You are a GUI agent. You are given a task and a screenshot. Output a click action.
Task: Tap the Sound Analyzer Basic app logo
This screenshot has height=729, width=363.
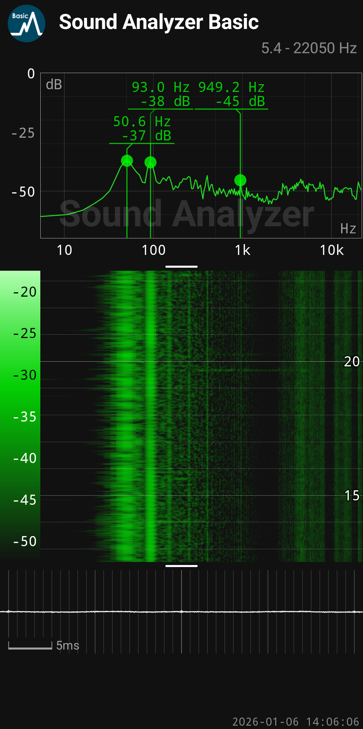coord(27,24)
